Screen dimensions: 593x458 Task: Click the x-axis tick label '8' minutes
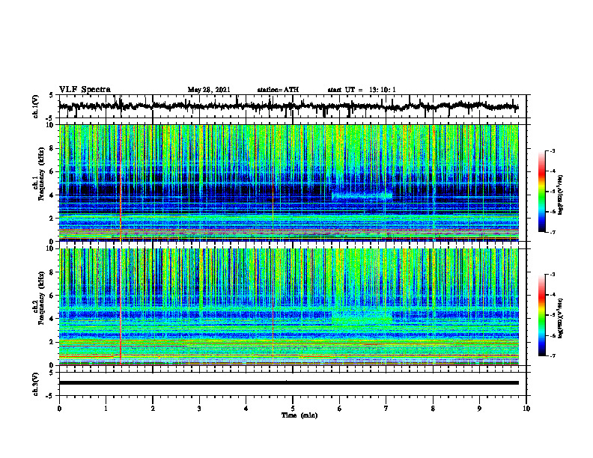pyautogui.click(x=433, y=409)
